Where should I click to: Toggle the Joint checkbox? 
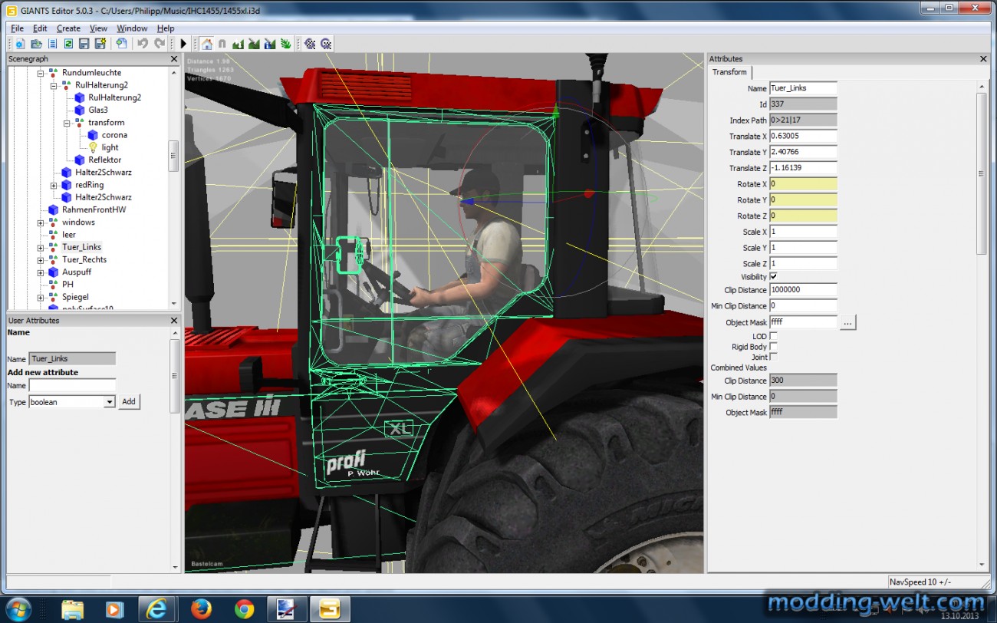point(773,357)
